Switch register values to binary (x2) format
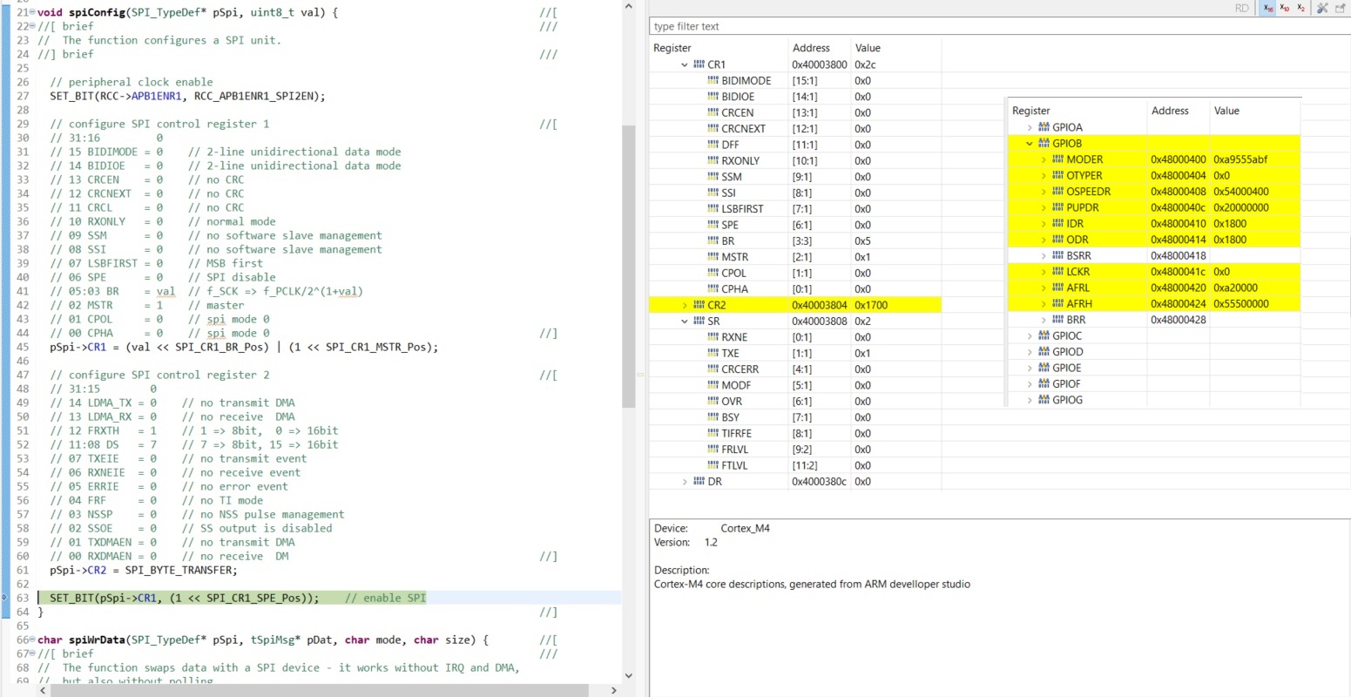Viewport: 1351px width, 697px height. (x=1300, y=8)
